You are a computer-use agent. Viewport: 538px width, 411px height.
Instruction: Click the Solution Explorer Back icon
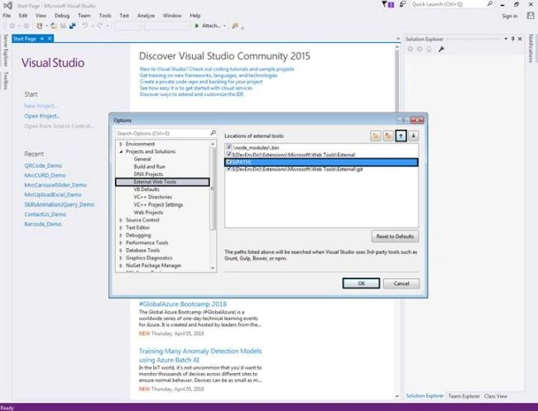tap(410, 50)
